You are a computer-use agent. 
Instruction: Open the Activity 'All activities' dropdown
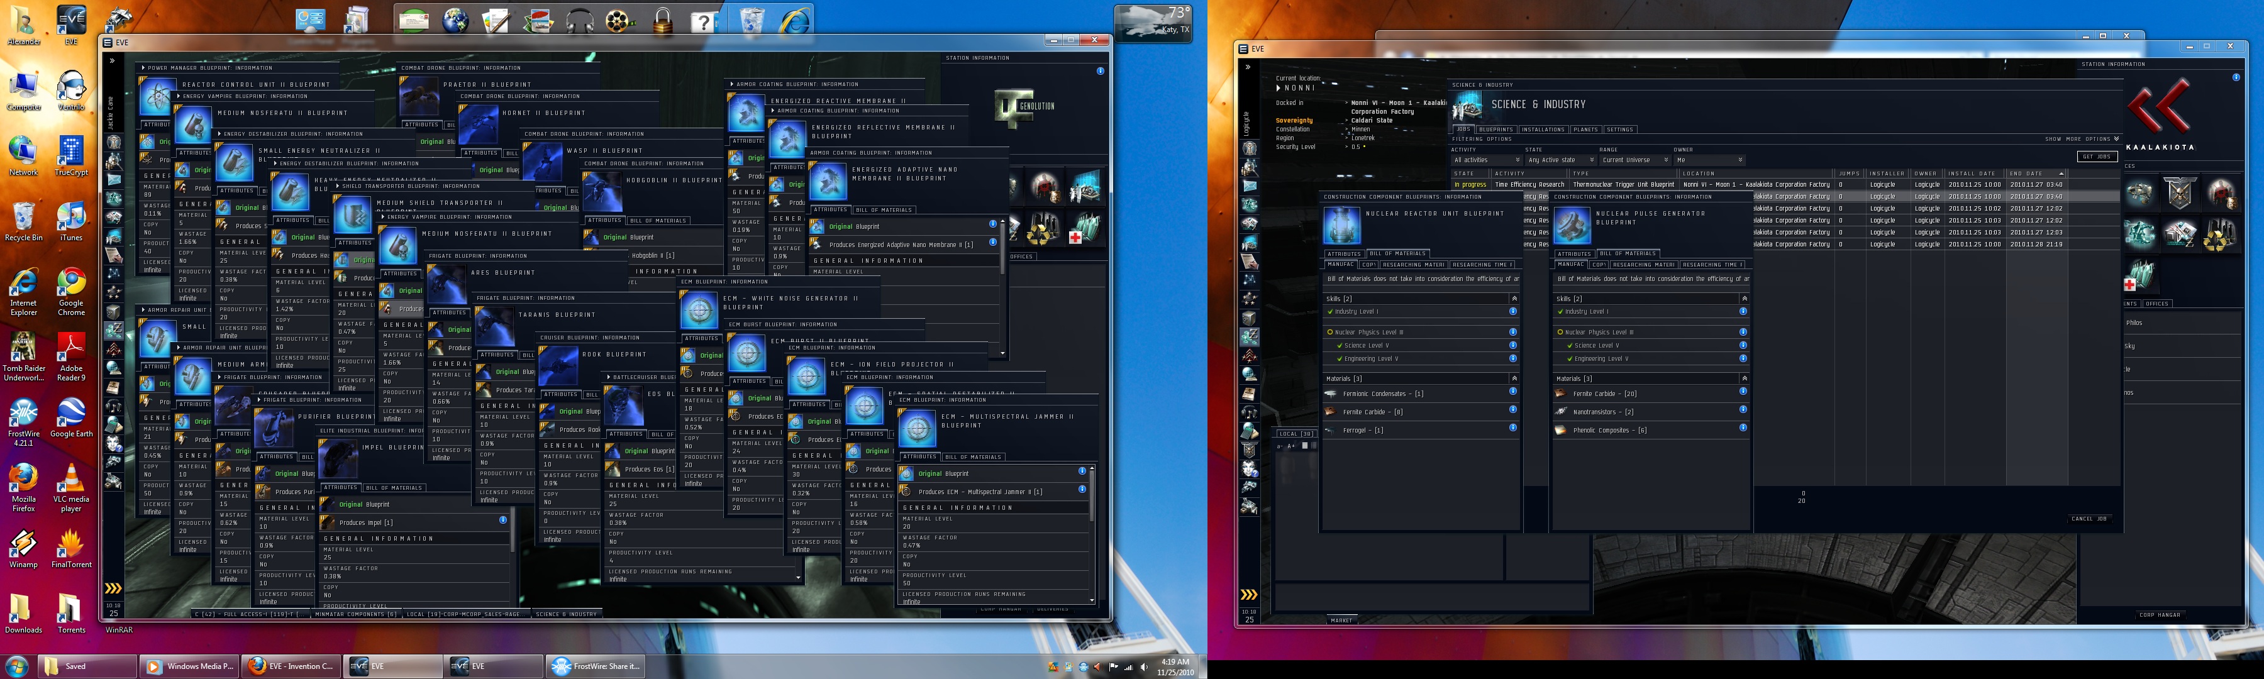click(x=1486, y=160)
